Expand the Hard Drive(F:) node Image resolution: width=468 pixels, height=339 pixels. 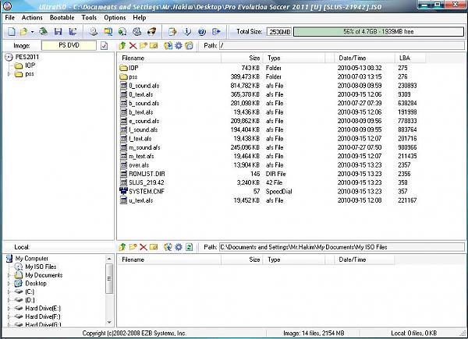click(x=9, y=316)
